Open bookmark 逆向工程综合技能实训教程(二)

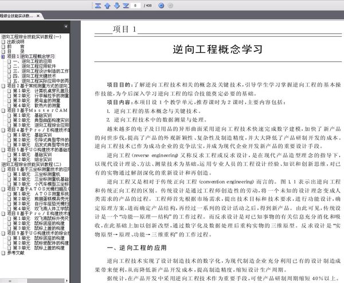[x=31, y=164]
